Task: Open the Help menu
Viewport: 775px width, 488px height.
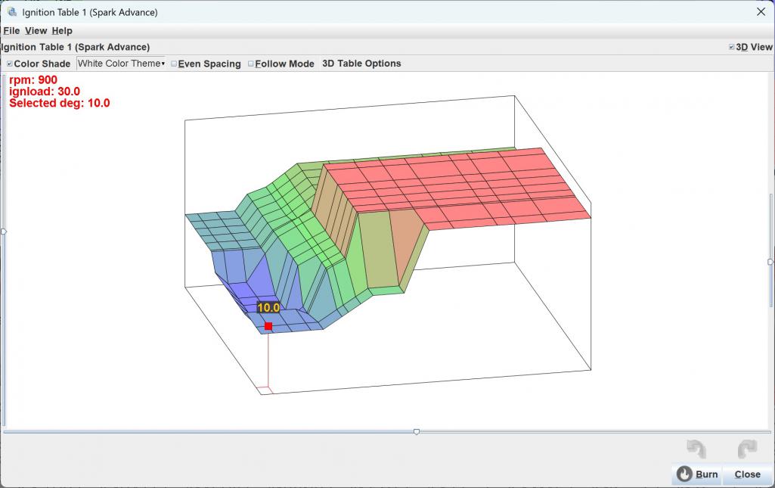Action: click(62, 31)
